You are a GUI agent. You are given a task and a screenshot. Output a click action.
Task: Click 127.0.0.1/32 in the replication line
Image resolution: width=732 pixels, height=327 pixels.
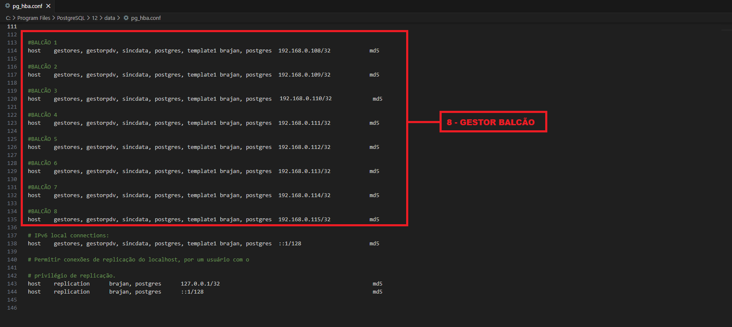pyautogui.click(x=200, y=283)
